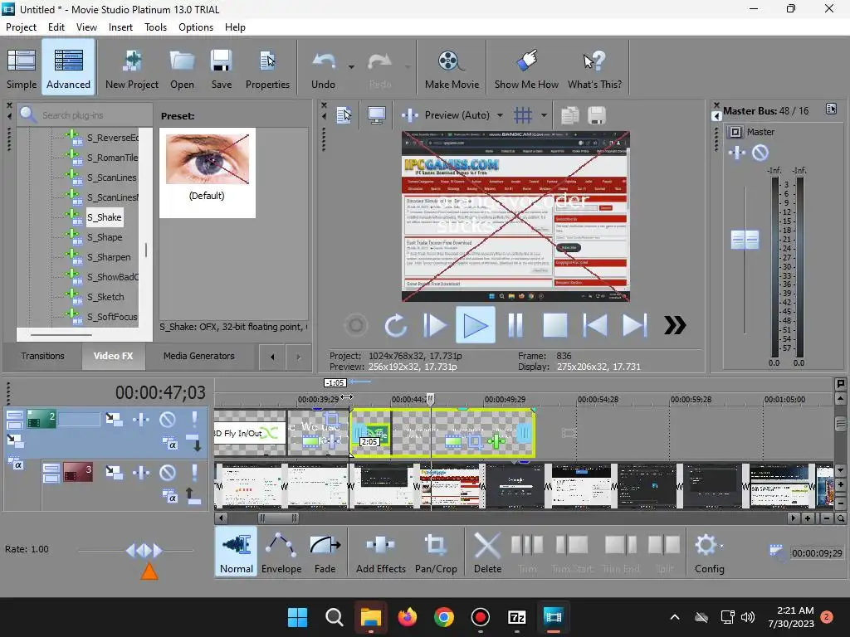Switch to Simple editing mode
Viewport: 850px width, 637px height.
(22, 68)
